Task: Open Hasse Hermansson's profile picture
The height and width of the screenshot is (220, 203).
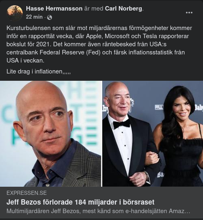Action: pos(15,13)
